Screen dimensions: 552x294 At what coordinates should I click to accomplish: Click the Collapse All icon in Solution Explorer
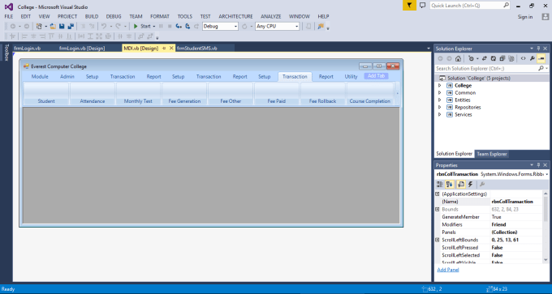click(502, 58)
